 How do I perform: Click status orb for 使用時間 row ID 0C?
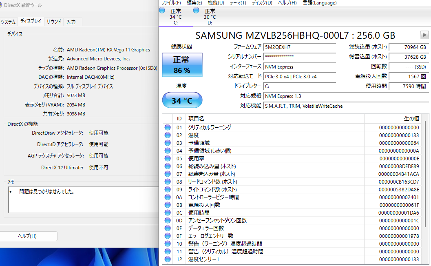click(x=168, y=213)
